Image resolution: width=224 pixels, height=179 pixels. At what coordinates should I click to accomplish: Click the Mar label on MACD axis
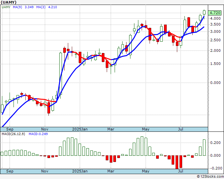point(111,171)
